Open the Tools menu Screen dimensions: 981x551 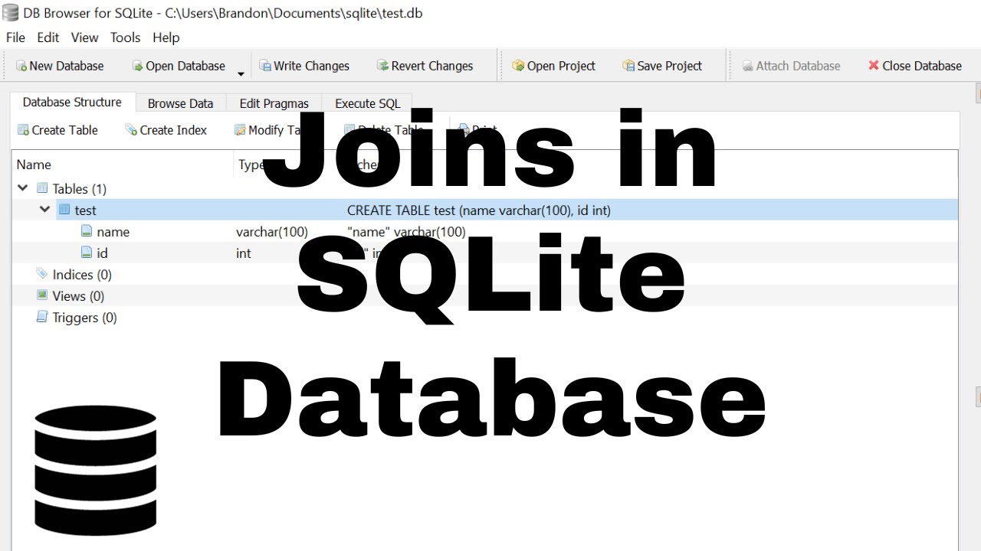point(125,37)
